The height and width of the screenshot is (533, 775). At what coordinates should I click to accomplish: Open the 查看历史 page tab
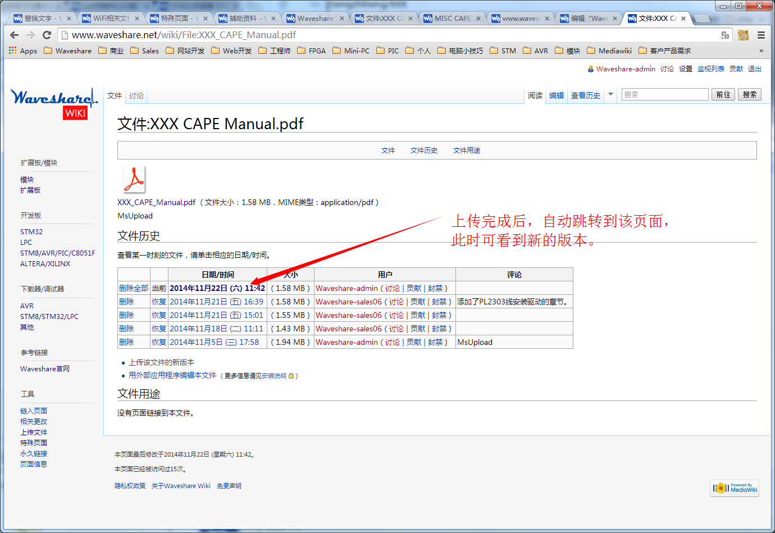pos(586,95)
